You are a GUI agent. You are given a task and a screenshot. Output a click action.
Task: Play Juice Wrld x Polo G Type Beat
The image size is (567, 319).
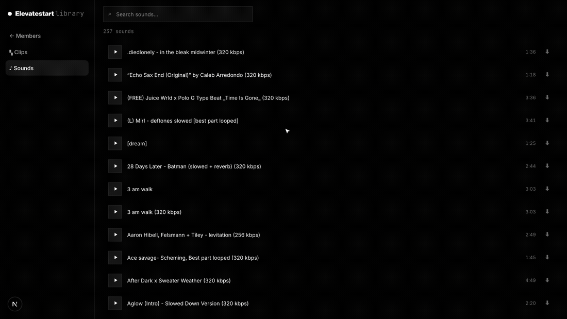coord(115,97)
